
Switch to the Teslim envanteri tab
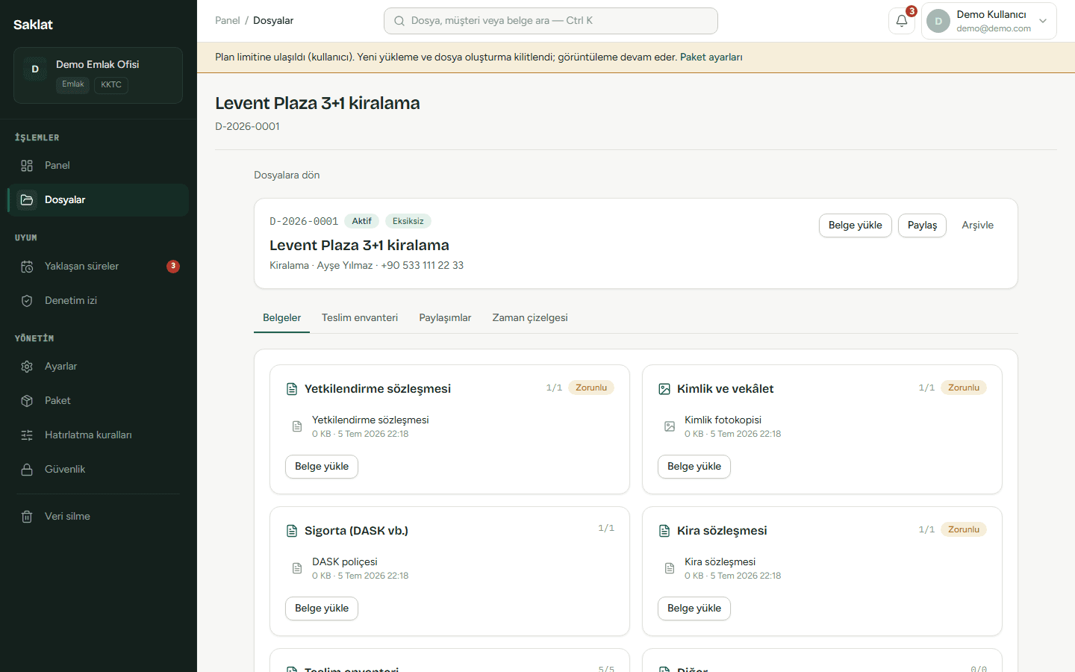pyautogui.click(x=360, y=318)
